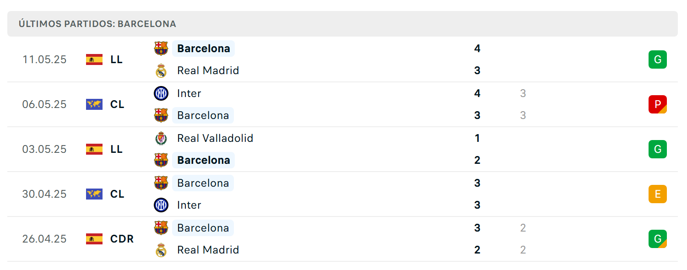687x270 pixels.
Task: Click the Últimos Partidos: Barcelona header
Action: (97, 24)
